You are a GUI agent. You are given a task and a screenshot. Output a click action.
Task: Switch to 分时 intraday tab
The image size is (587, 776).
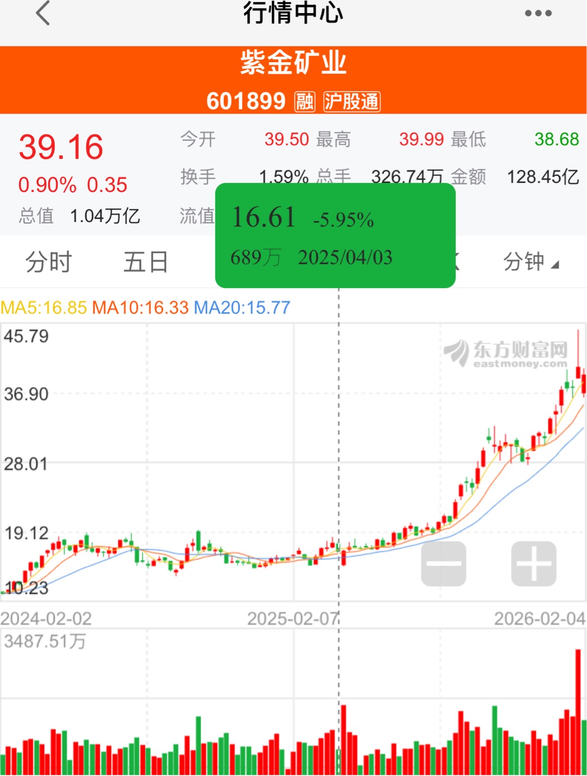point(49,262)
